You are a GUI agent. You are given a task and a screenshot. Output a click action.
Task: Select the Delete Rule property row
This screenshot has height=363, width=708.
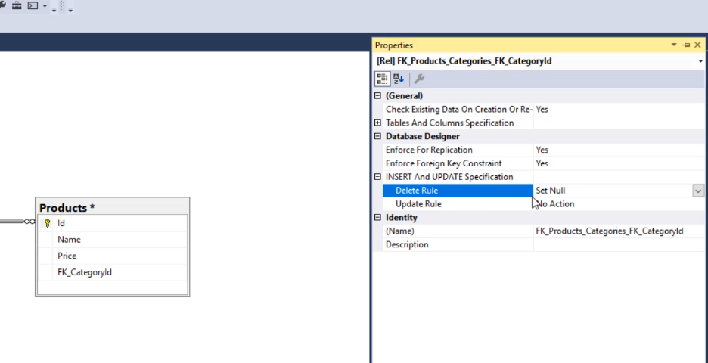(458, 191)
